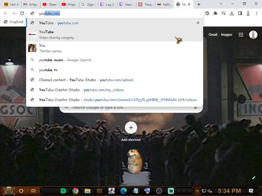262x196 pixels.
Task: Click the Search Google or type a URL box
Action: click(131, 108)
